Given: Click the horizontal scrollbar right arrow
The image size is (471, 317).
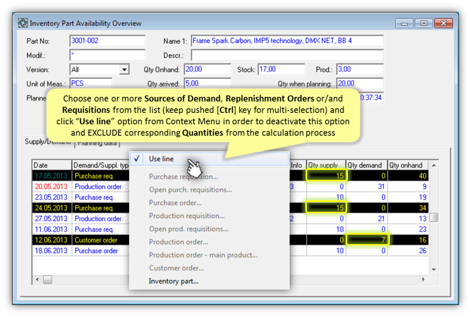Looking at the screenshot, I should click(423, 280).
